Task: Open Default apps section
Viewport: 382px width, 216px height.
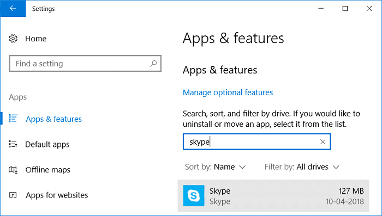Action: pyautogui.click(x=47, y=144)
